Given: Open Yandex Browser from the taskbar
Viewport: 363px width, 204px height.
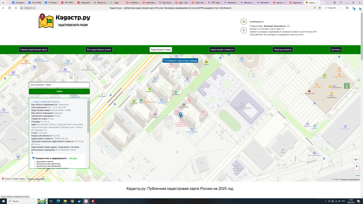Looking at the screenshot, I should tap(86, 201).
